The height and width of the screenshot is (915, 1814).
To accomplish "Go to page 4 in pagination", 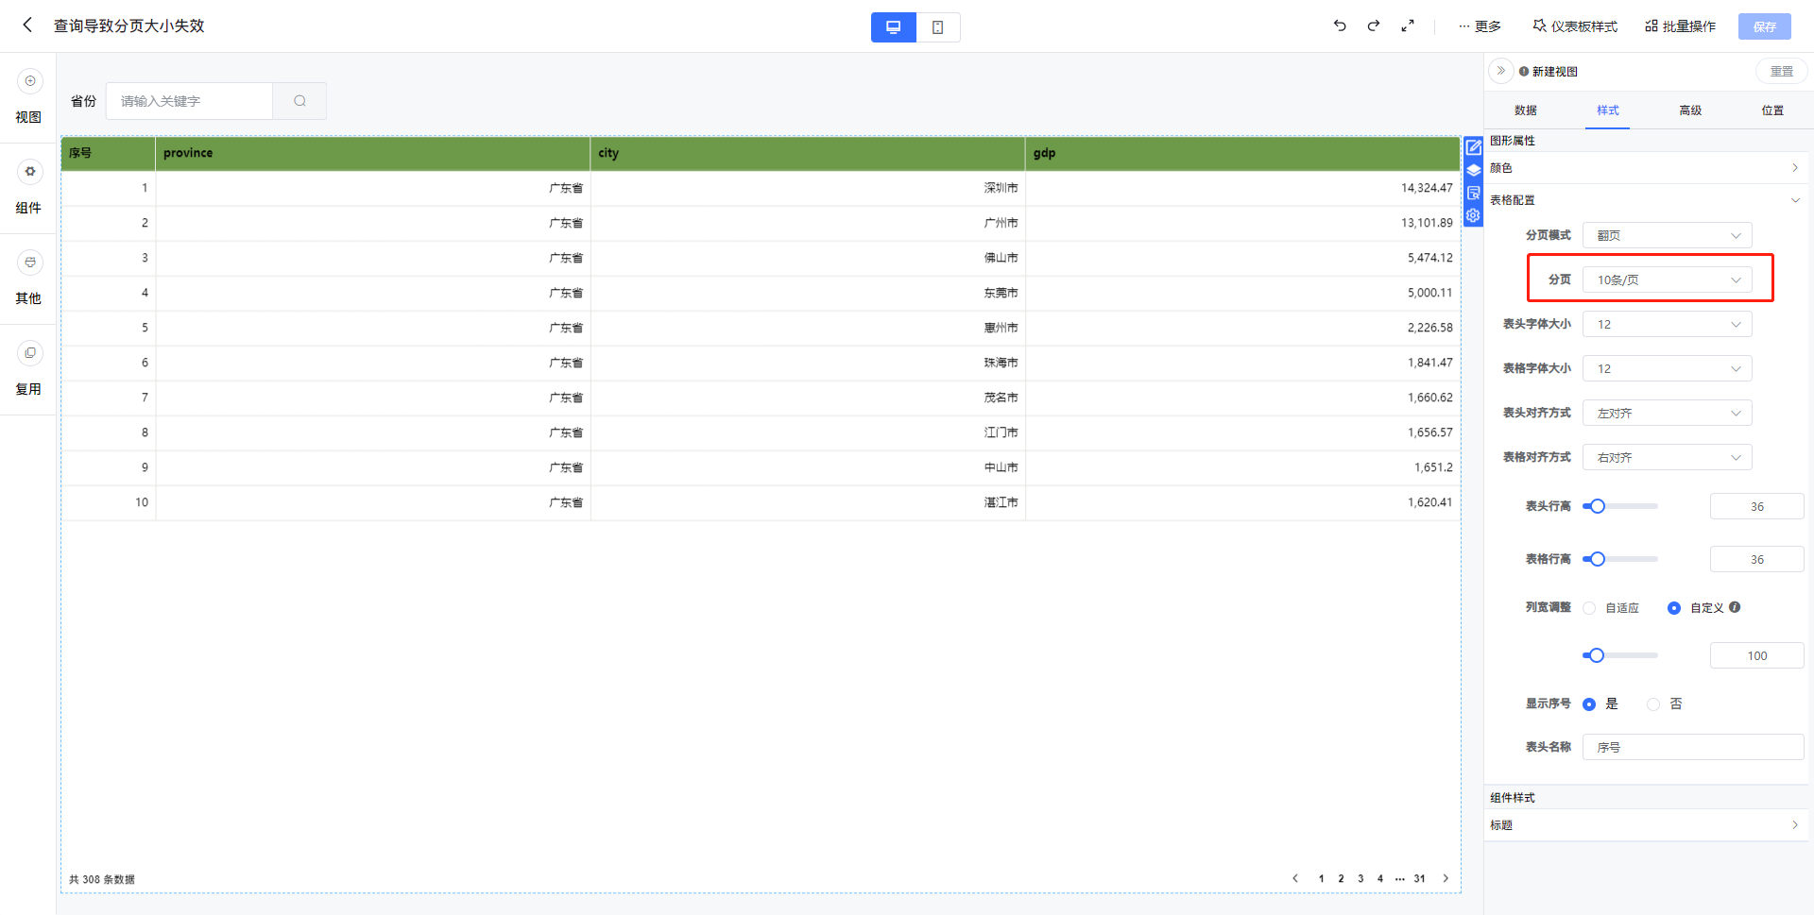I will tap(1380, 878).
